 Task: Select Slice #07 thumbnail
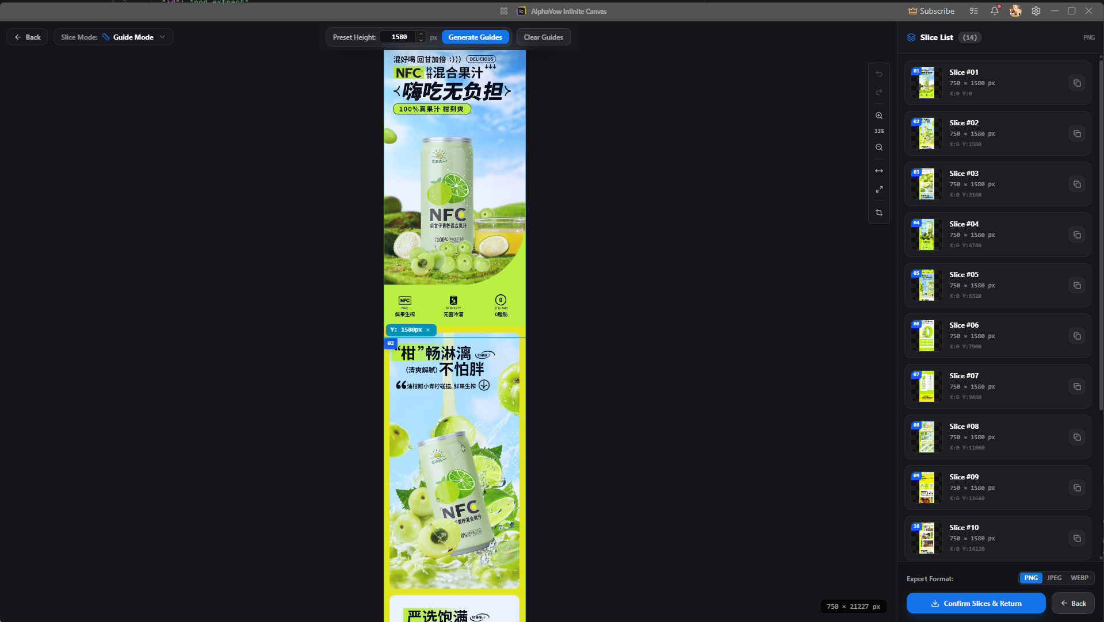point(926,386)
